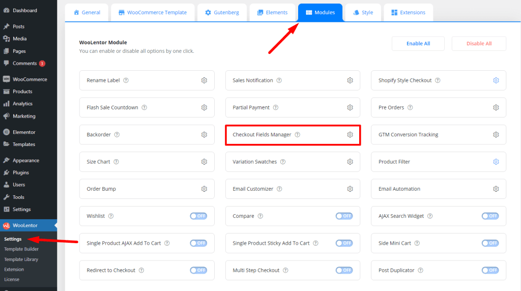
Task: Toggle the Wishlist module switch
Action: pos(198,216)
